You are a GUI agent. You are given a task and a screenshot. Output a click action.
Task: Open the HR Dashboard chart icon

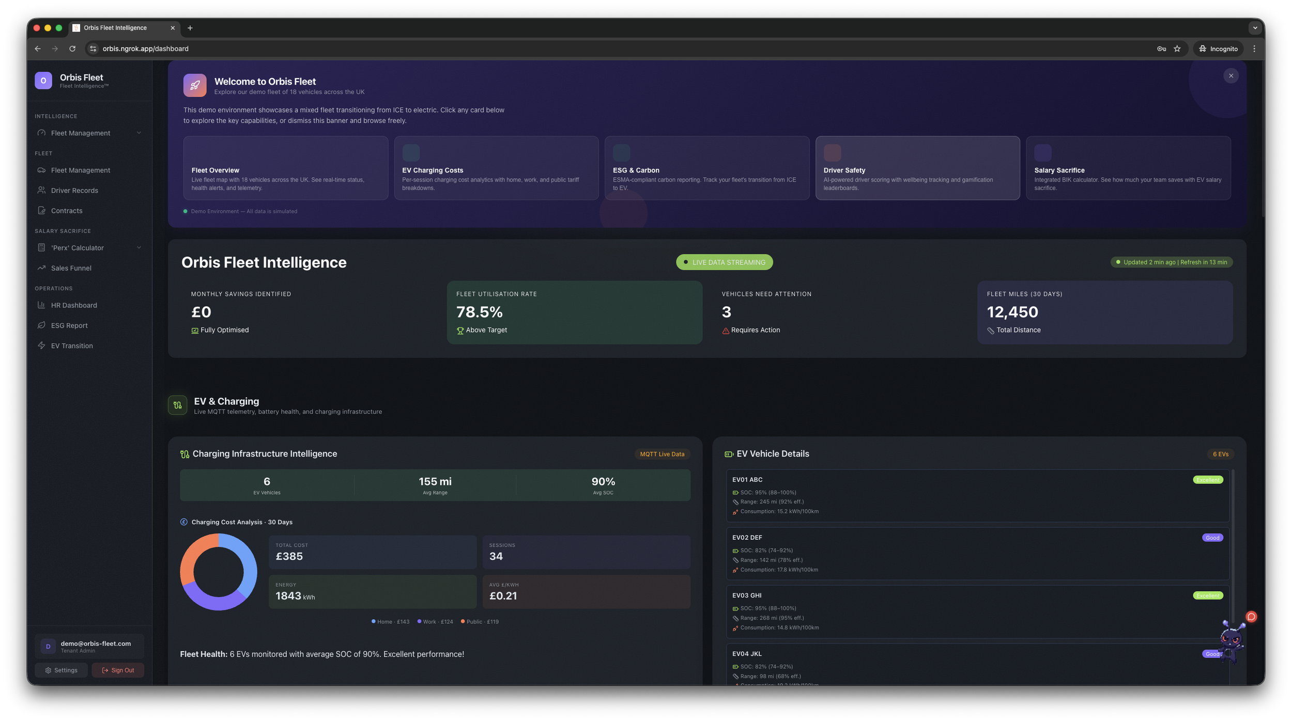(x=42, y=305)
